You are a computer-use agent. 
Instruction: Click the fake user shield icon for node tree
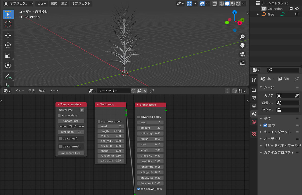134,91
